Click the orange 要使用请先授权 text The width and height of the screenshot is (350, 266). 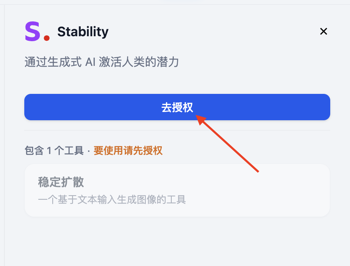pyautogui.click(x=128, y=150)
